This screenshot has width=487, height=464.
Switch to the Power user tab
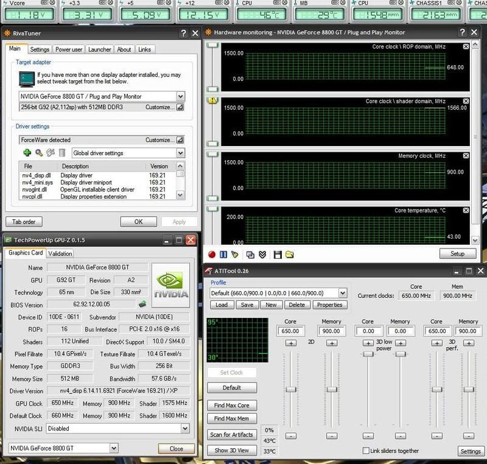click(x=68, y=49)
